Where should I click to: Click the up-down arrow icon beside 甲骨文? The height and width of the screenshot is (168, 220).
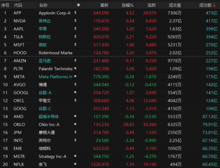(75, 100)
